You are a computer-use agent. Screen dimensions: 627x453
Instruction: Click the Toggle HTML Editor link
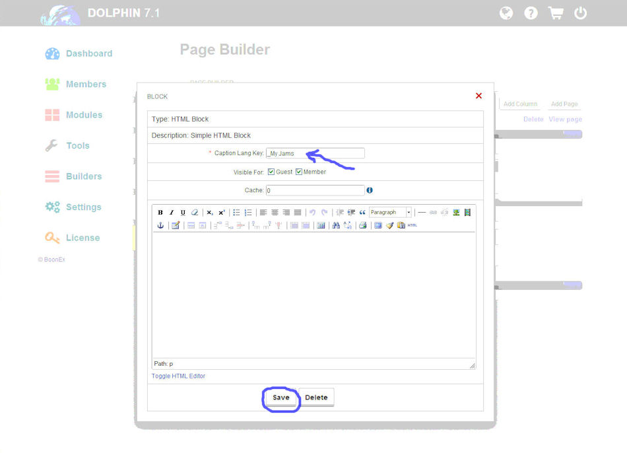[178, 376]
